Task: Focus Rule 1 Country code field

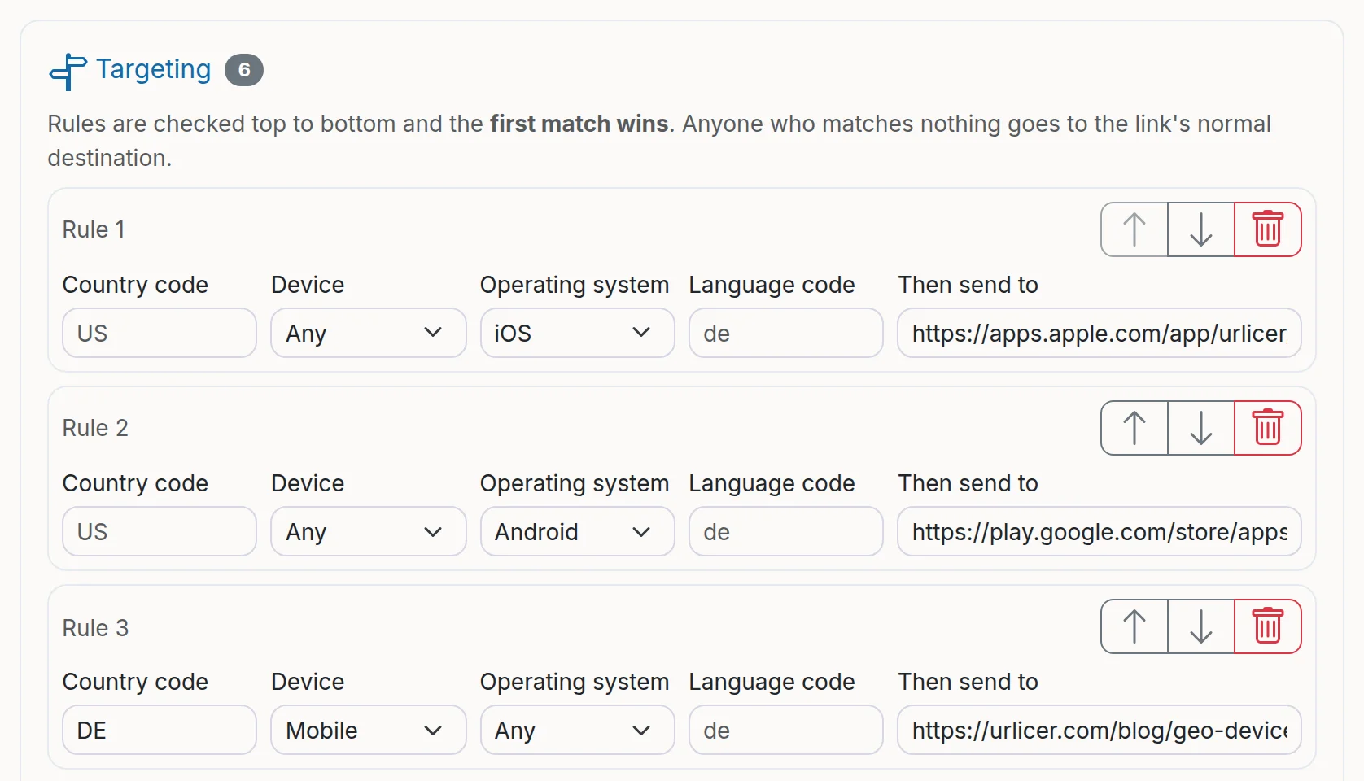Action: coord(160,333)
